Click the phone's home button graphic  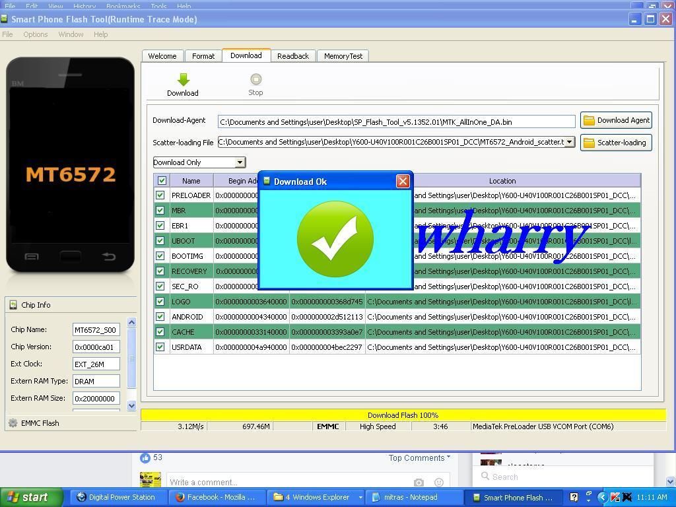coord(71,256)
